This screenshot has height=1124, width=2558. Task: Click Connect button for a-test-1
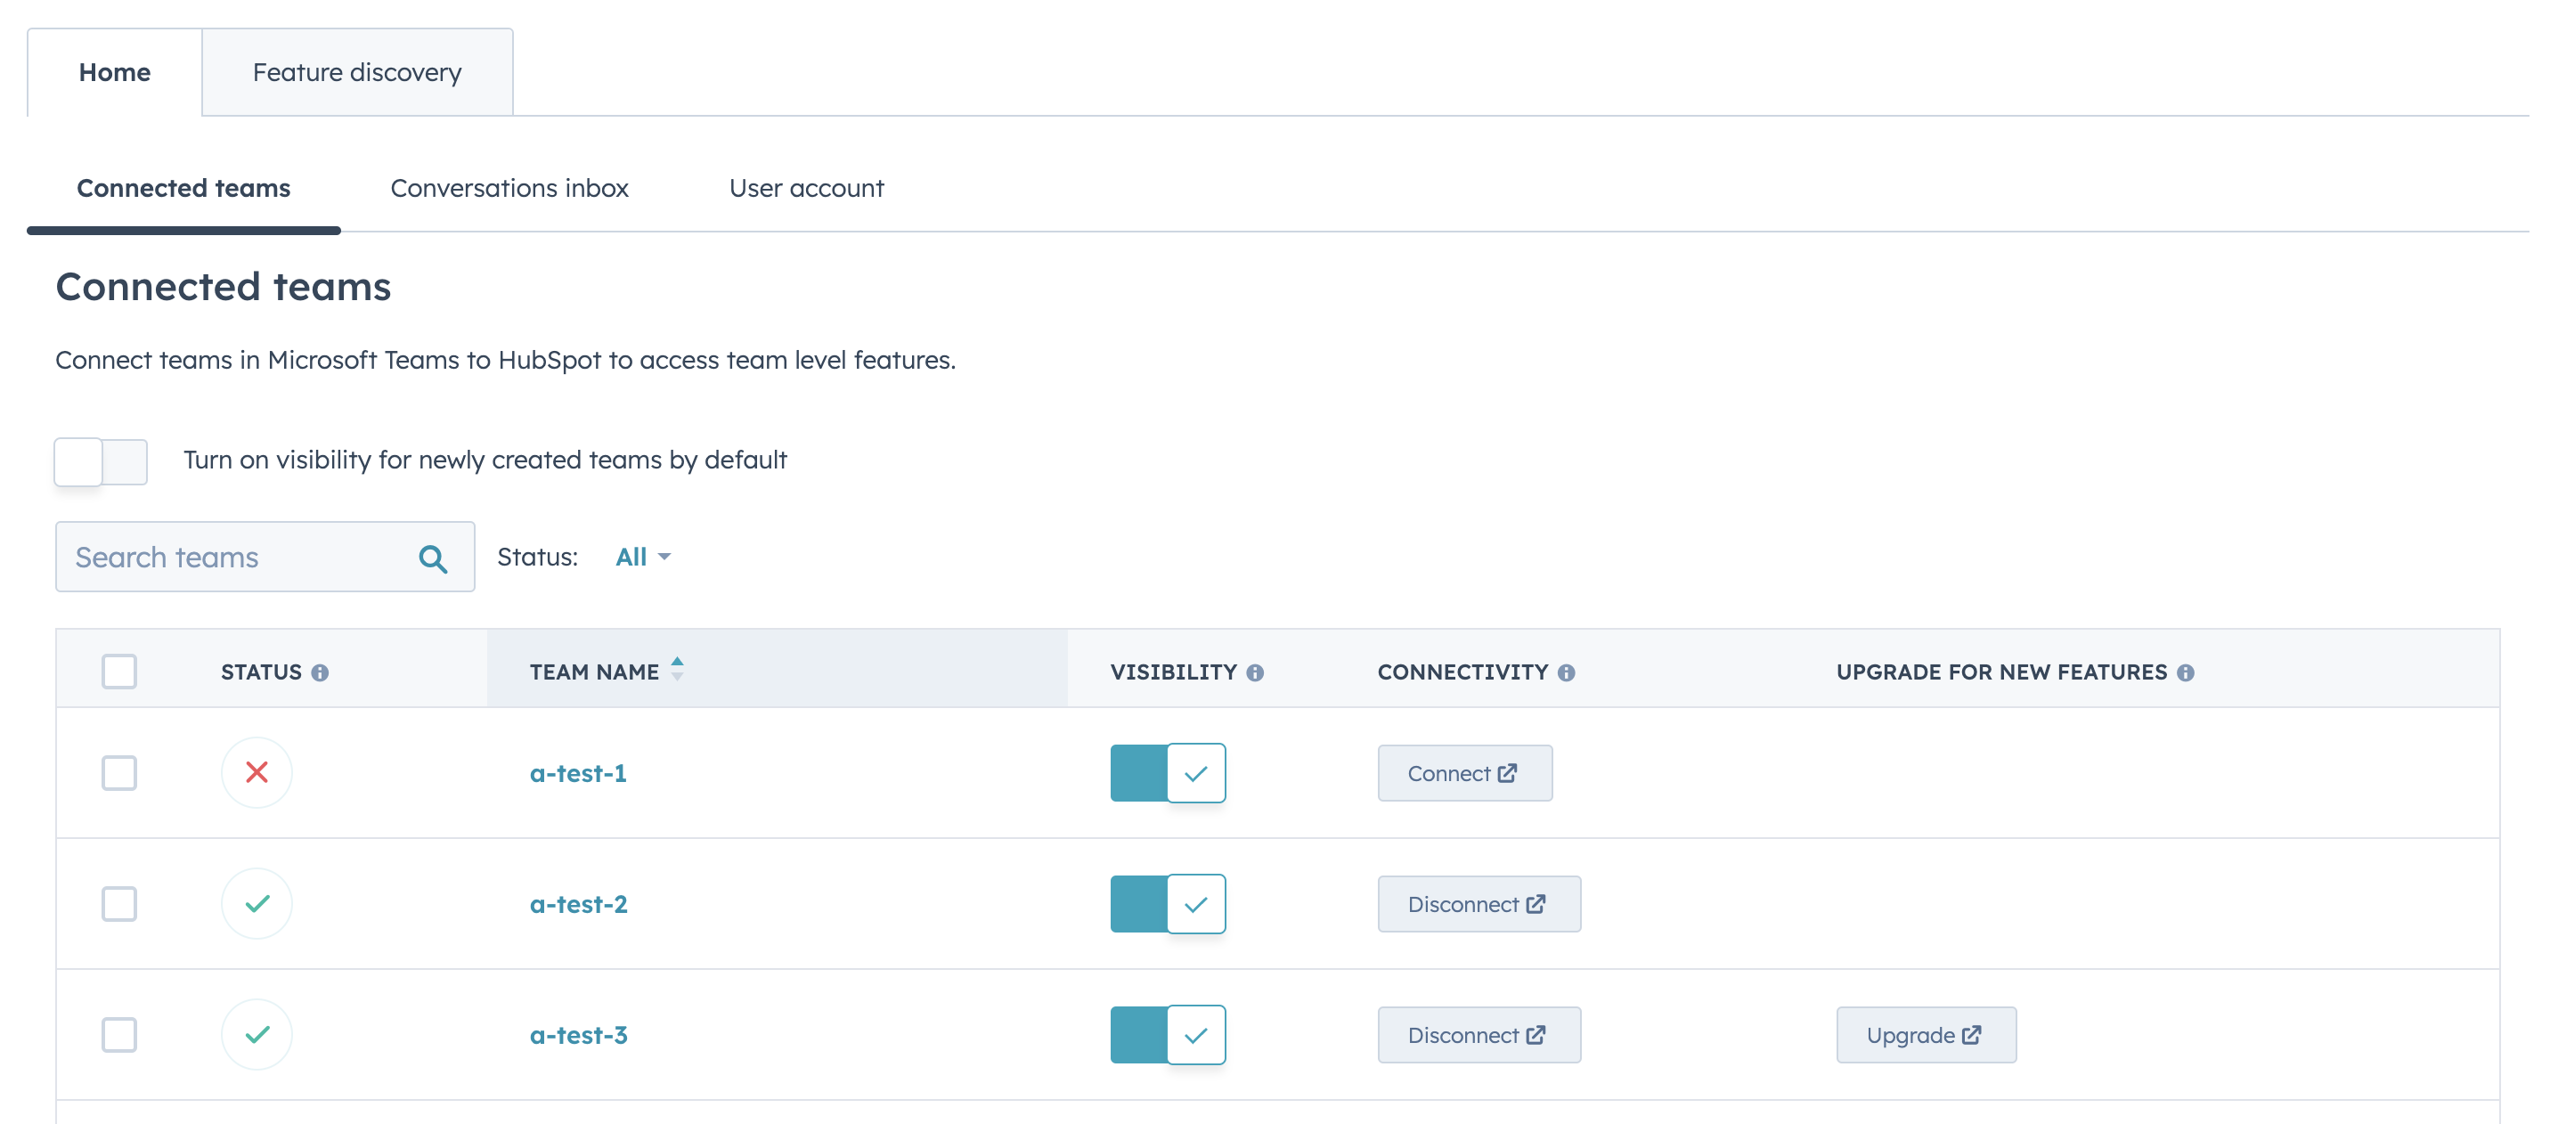[x=1463, y=771]
